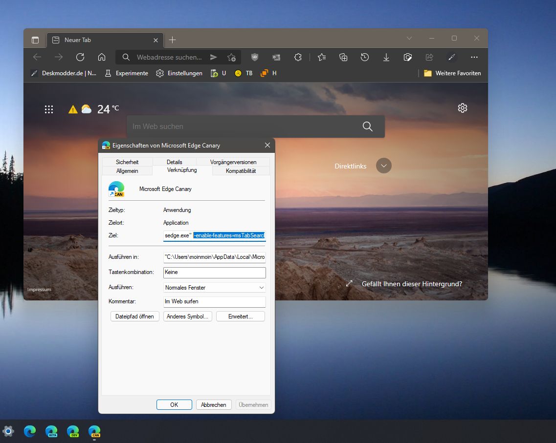Switch to the Kompatibilität tab
The width and height of the screenshot is (556, 443).
[241, 170]
